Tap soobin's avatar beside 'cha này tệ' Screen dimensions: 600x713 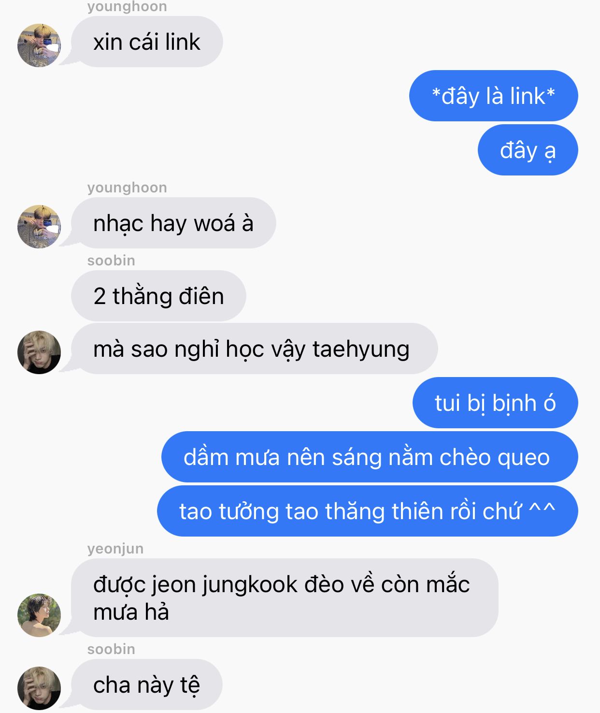point(39,688)
